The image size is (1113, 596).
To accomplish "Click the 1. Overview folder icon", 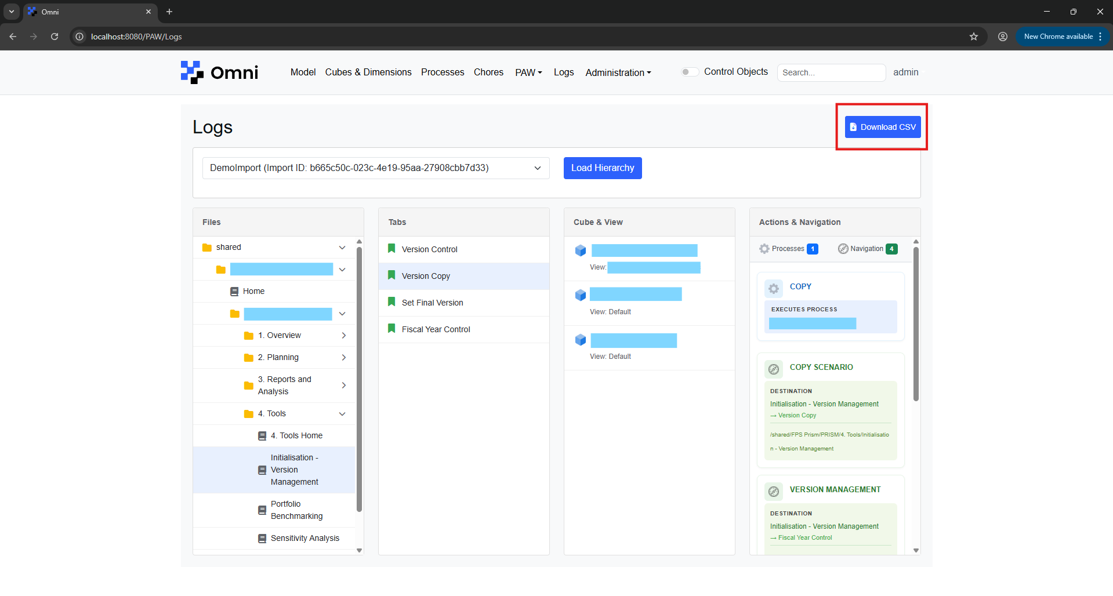I will tap(249, 336).
